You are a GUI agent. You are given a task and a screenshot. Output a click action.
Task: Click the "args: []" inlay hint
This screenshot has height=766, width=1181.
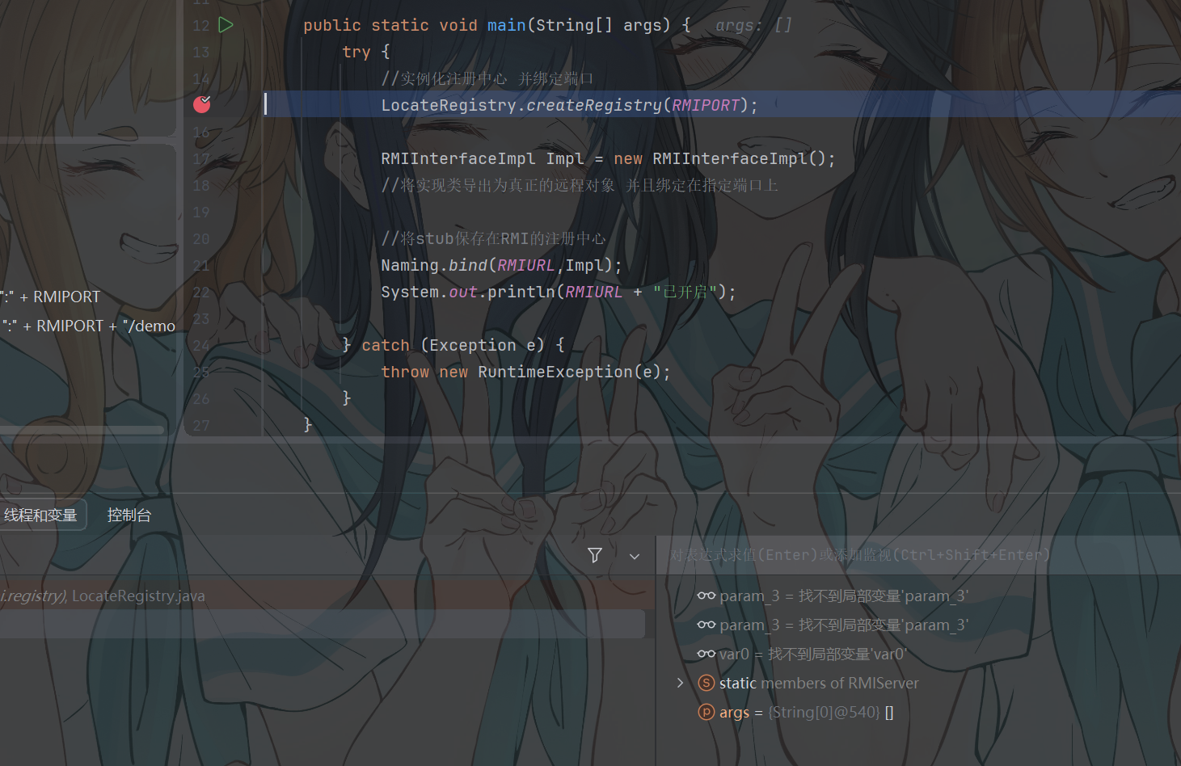753,25
